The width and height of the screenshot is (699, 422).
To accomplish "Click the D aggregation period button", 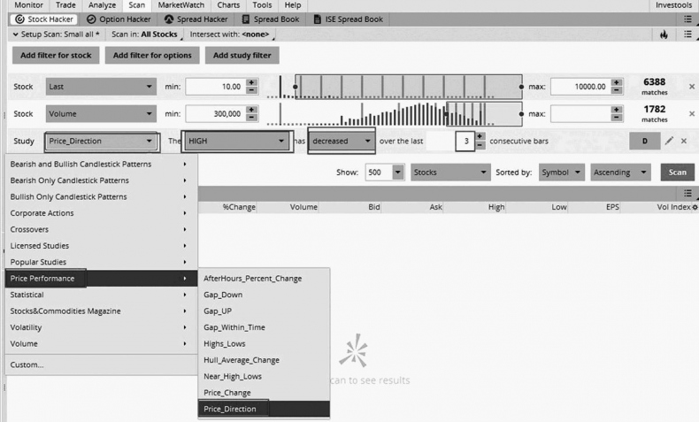I will (x=644, y=141).
